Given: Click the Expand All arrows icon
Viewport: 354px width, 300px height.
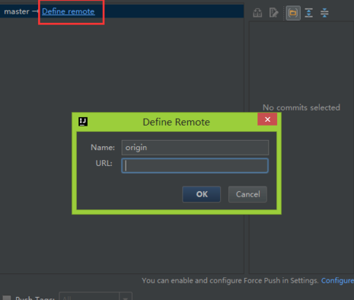Looking at the screenshot, I should [309, 13].
